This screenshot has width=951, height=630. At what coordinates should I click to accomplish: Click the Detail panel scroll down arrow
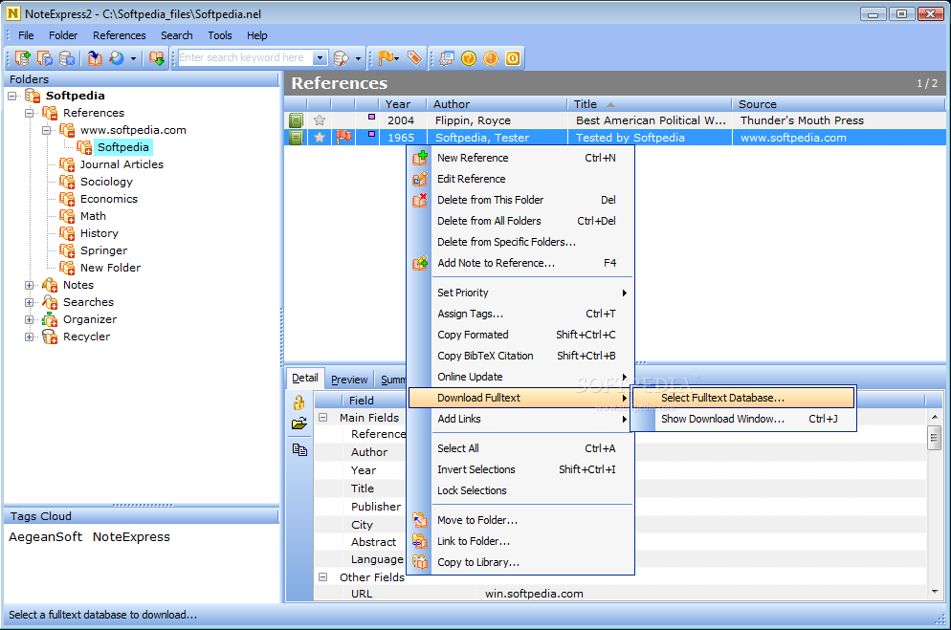[935, 592]
